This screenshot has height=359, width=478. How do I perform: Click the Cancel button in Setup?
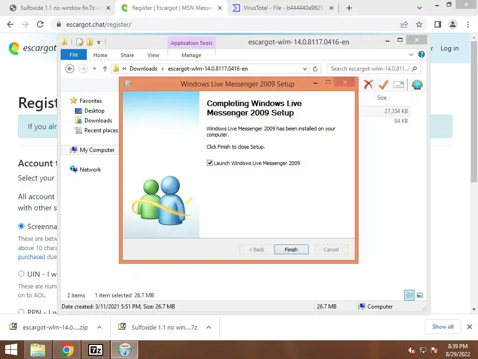tap(331, 250)
